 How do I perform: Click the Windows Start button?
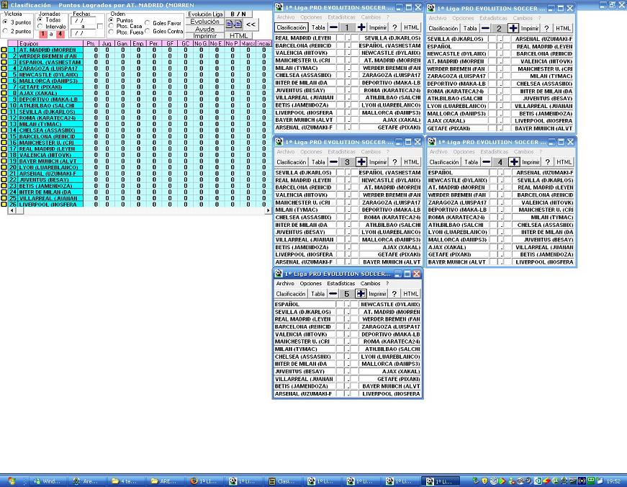point(12,481)
